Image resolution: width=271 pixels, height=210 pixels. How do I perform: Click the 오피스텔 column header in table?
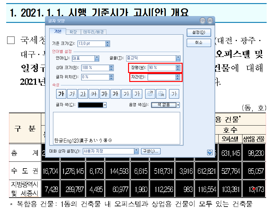click(x=230, y=139)
